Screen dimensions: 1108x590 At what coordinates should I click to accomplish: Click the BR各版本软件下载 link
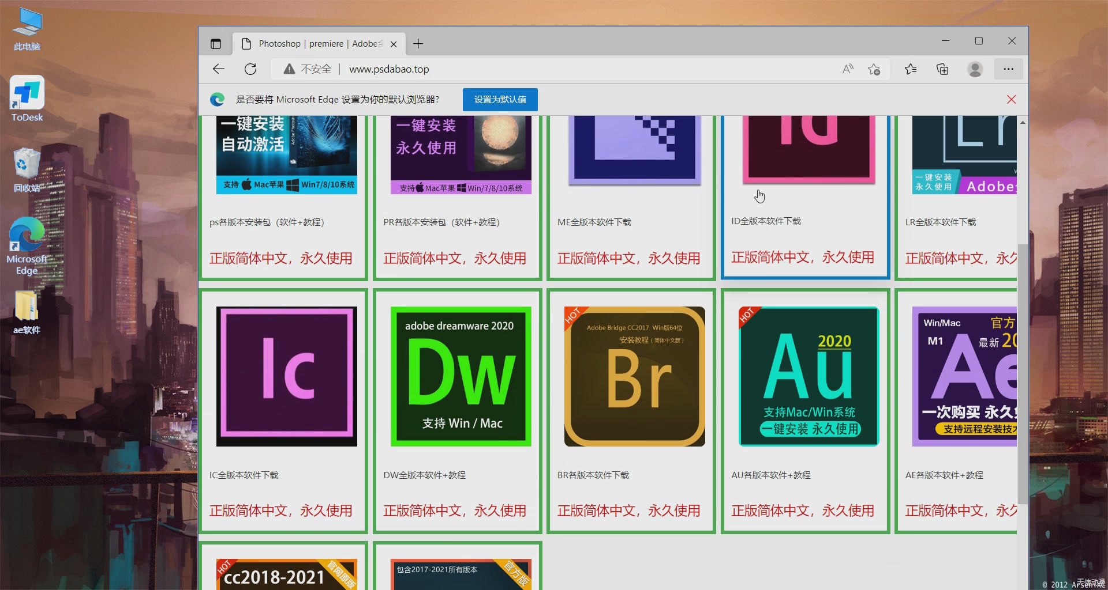click(x=593, y=475)
